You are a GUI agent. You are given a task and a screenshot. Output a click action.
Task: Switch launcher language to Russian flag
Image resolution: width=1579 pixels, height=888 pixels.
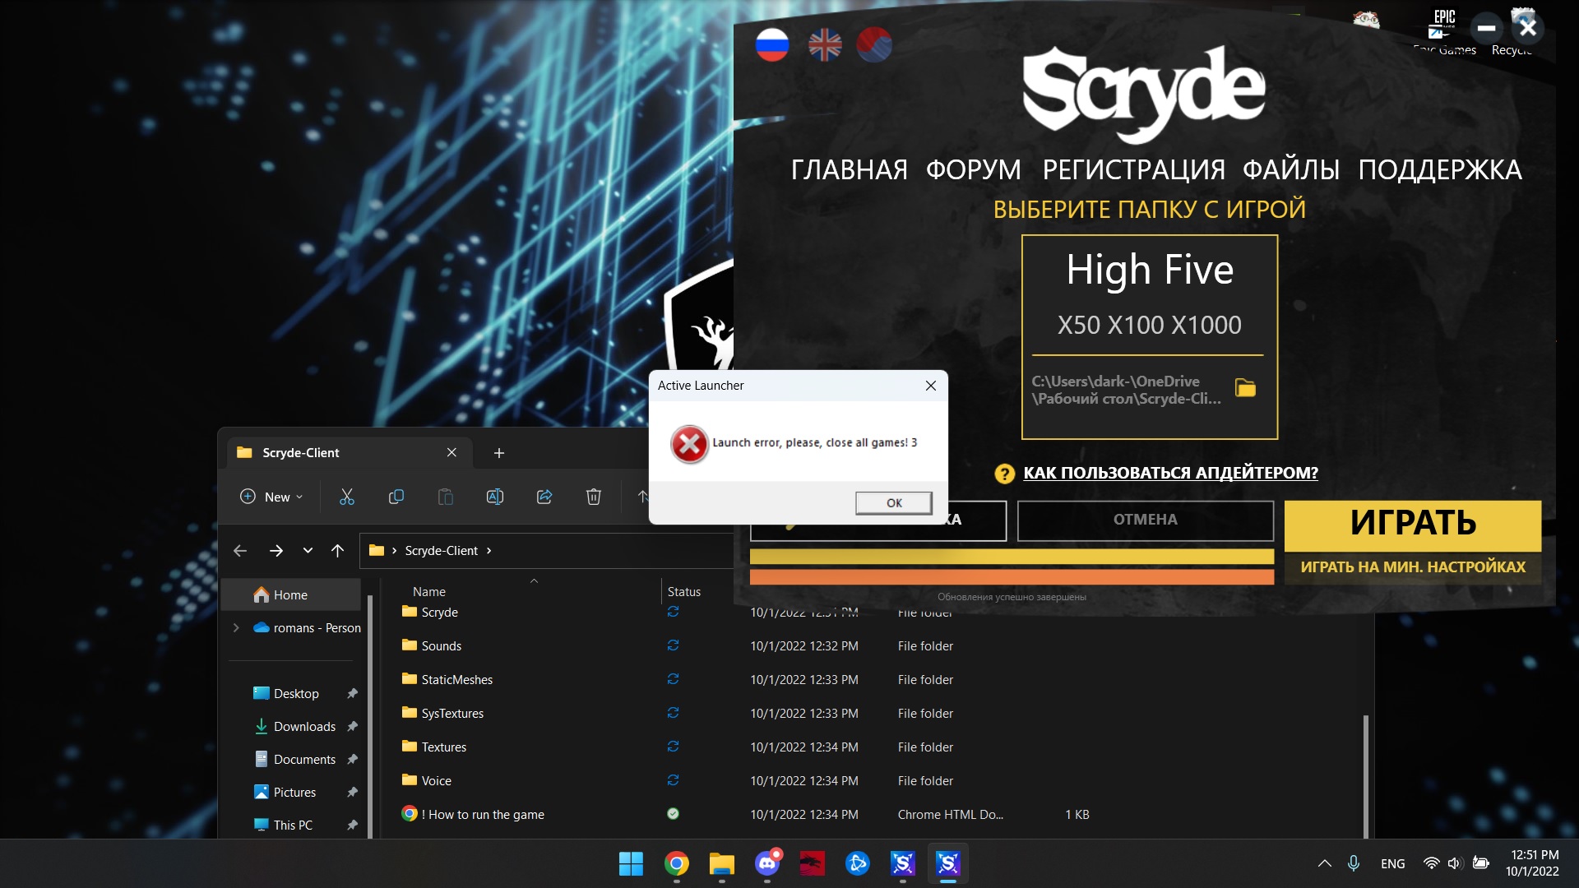pos(771,44)
